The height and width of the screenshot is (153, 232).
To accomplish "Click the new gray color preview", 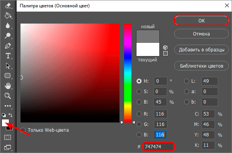I will tap(148, 37).
